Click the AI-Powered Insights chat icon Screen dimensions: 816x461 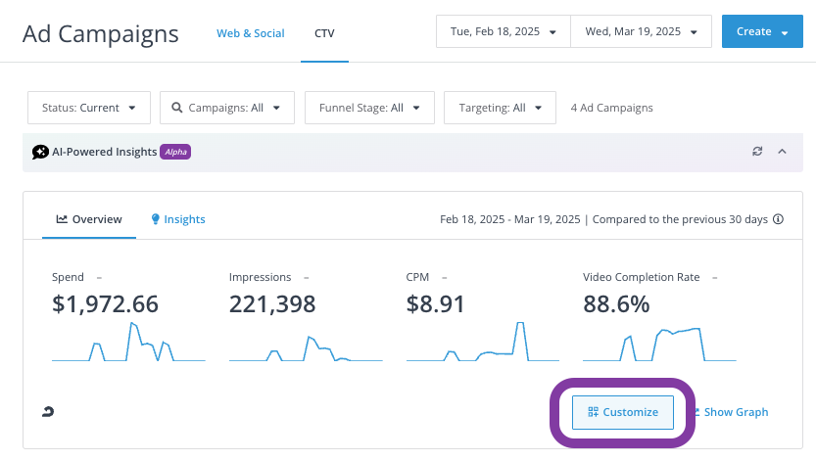point(40,152)
